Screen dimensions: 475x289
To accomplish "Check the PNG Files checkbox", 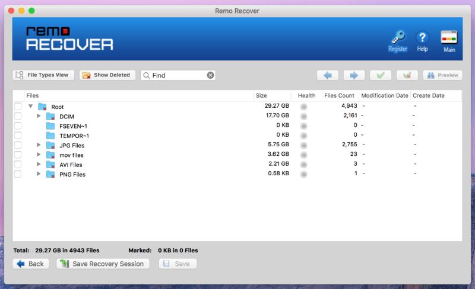I will pos(18,174).
